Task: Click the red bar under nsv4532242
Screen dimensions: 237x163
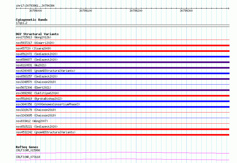Action: [123, 135]
